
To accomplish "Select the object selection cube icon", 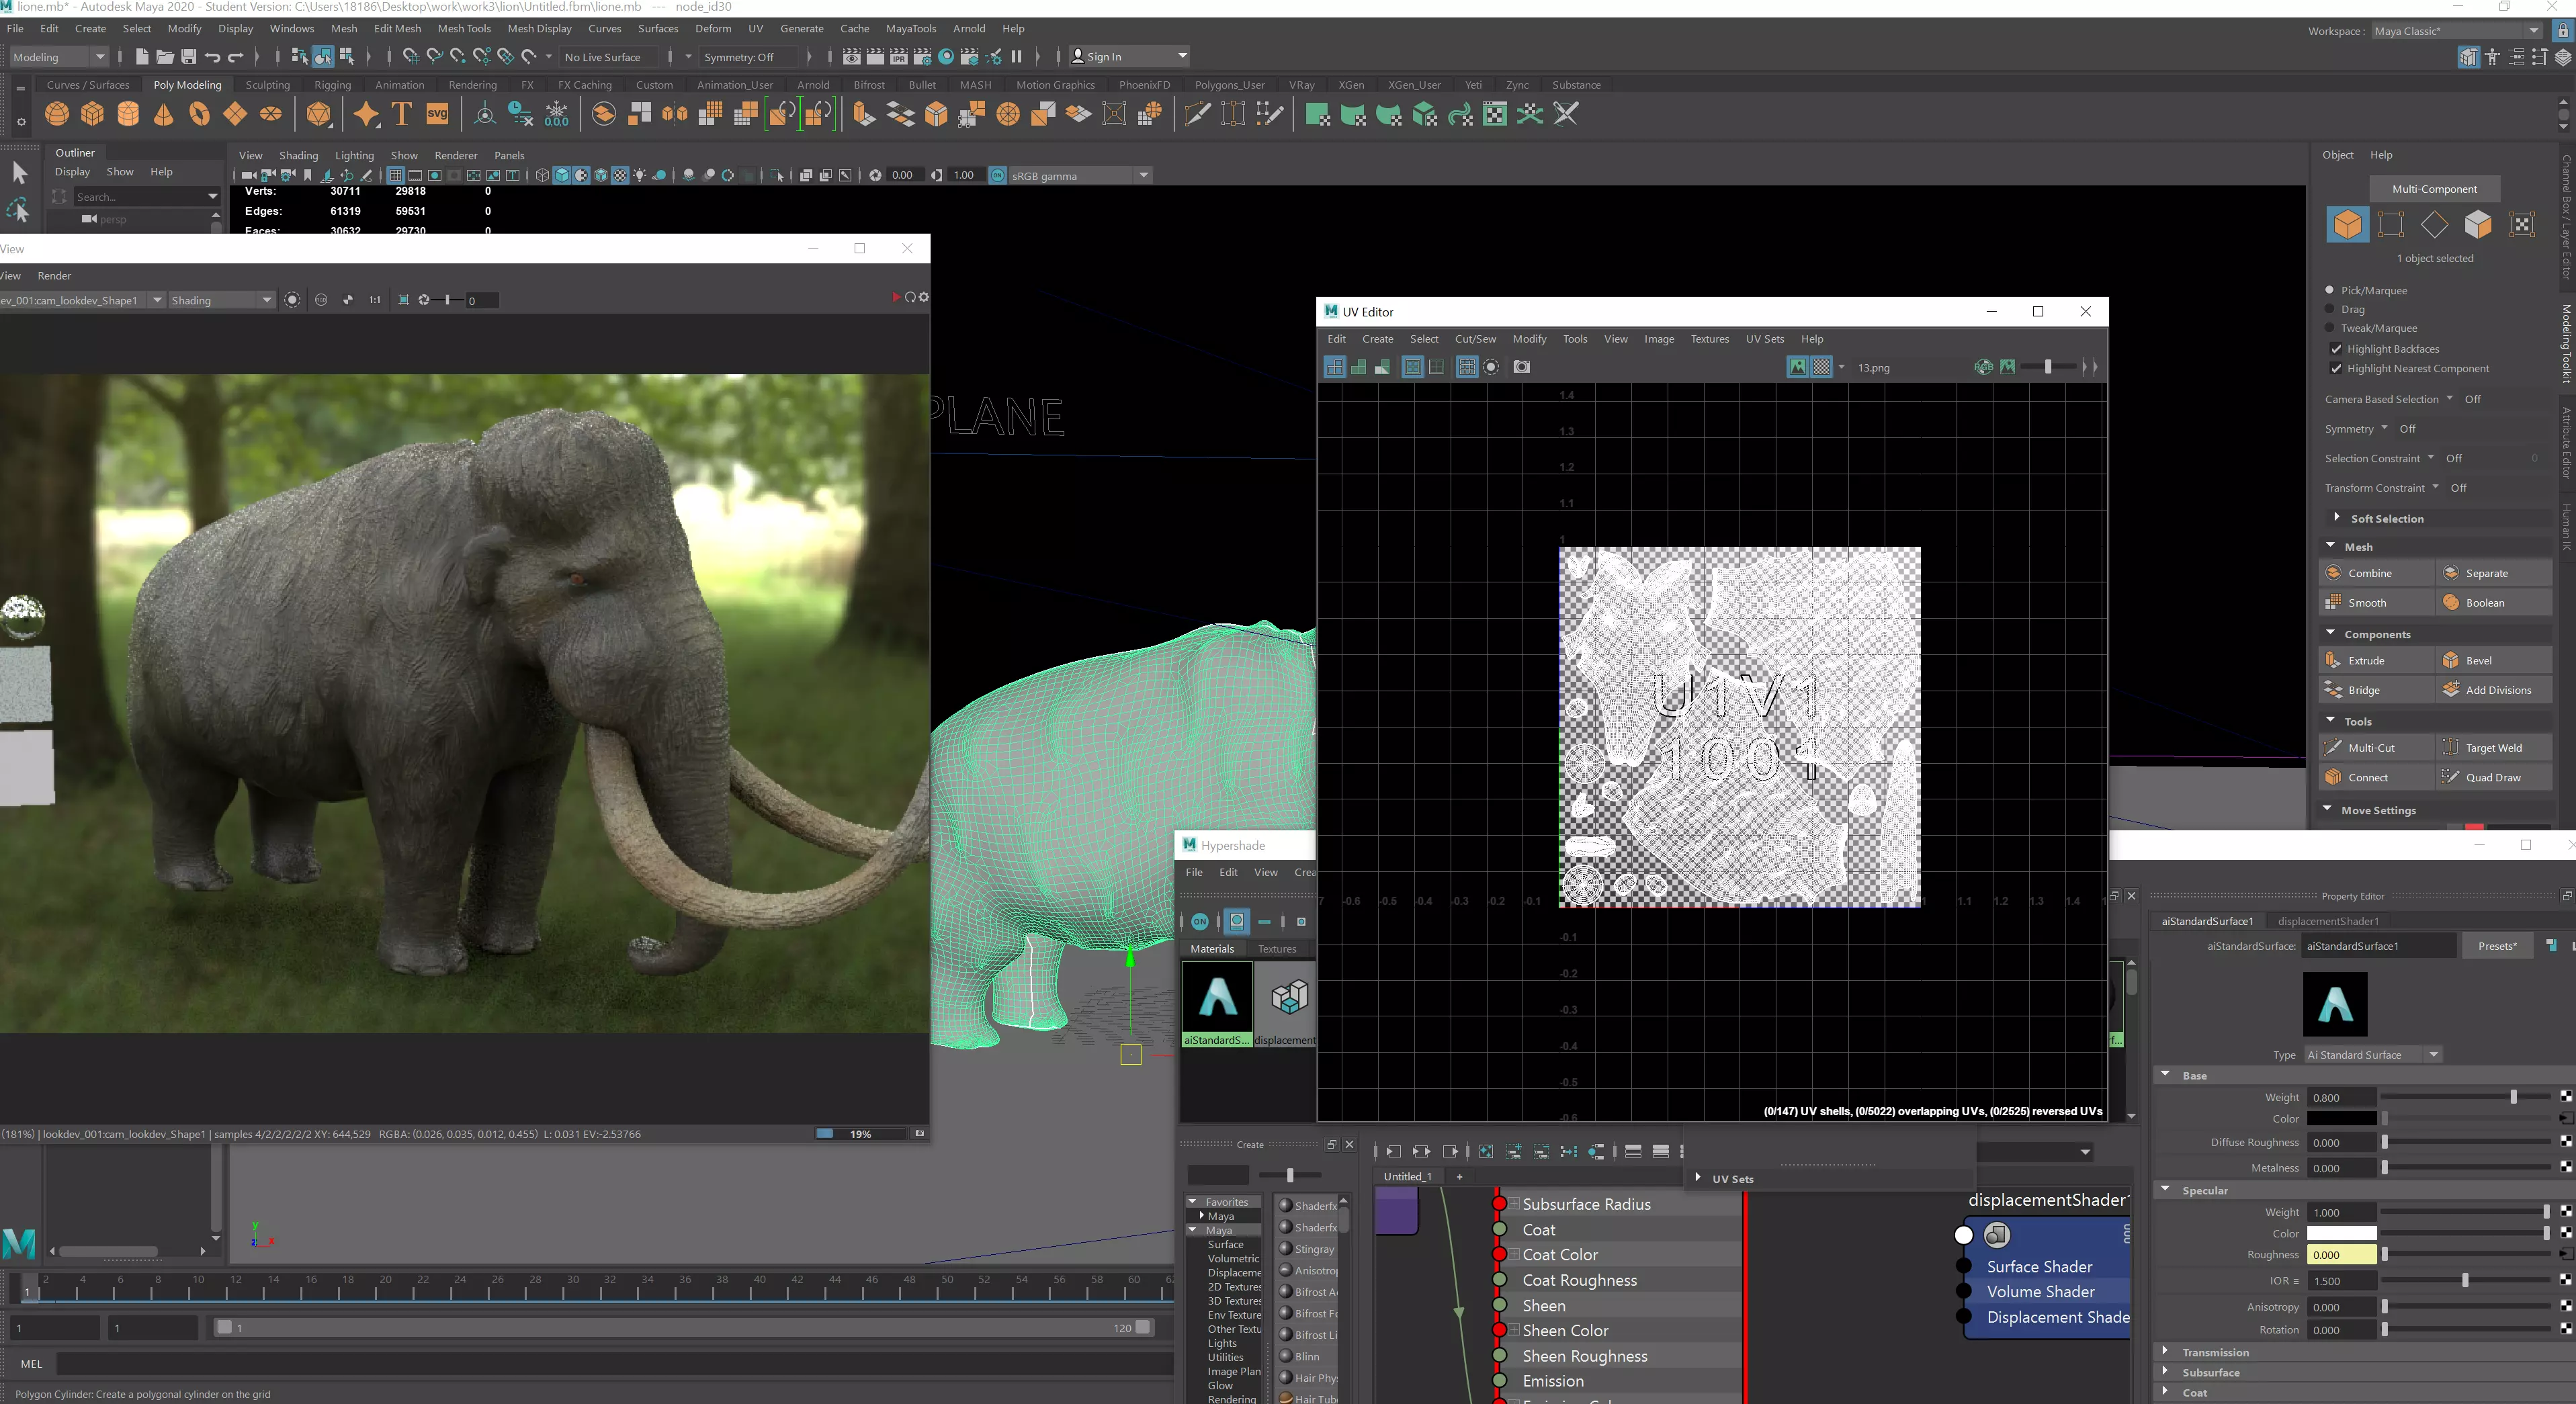I will tap(2347, 224).
